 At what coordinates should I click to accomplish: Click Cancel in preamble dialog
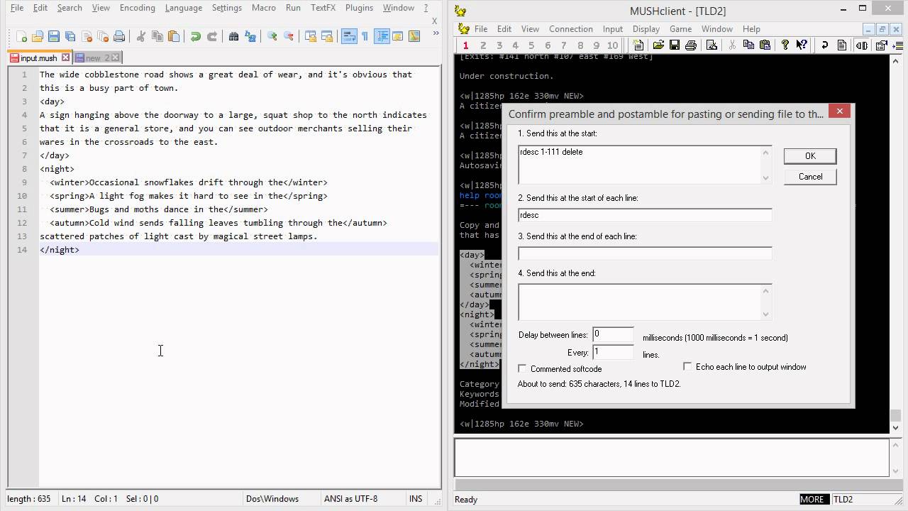click(x=810, y=177)
